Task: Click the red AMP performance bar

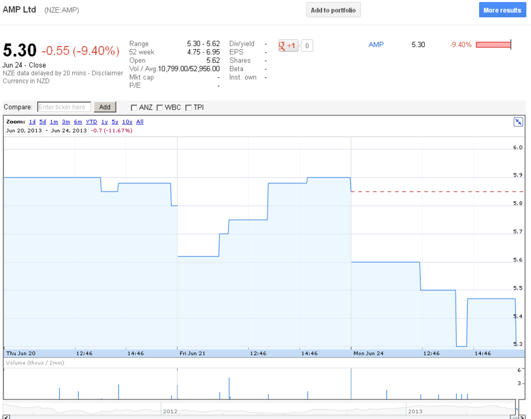Action: pyautogui.click(x=493, y=45)
